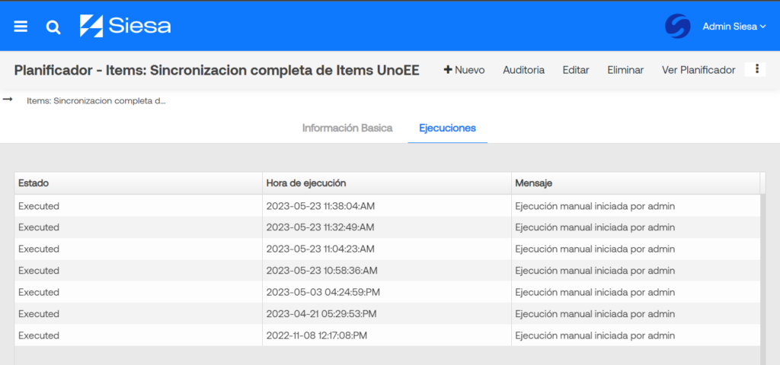Open the Auditoria option

523,70
